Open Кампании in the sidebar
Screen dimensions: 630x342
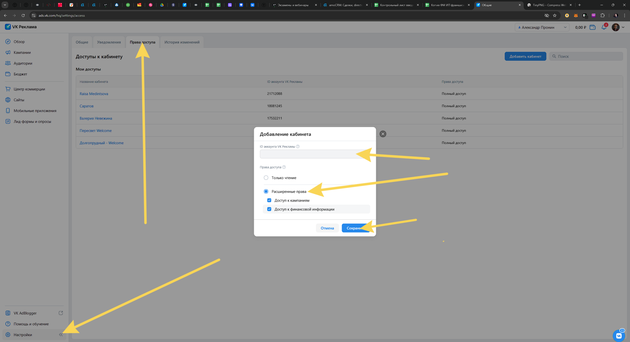tap(22, 52)
